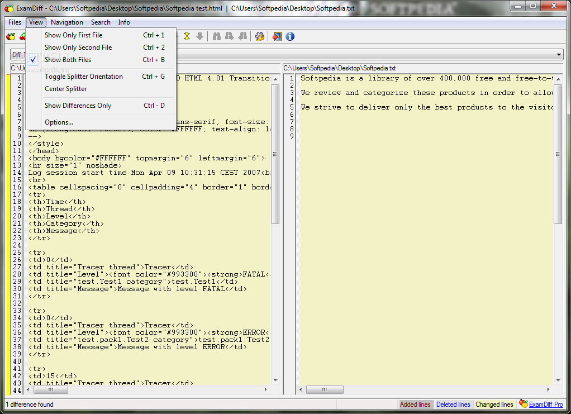Click '<th>Thread</th>' line
Viewport: 571px width, 414px height.
click(61, 209)
